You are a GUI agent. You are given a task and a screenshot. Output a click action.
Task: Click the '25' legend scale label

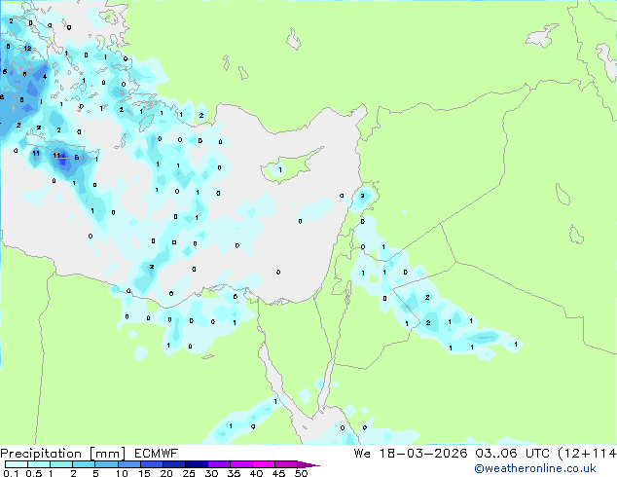coord(189,473)
